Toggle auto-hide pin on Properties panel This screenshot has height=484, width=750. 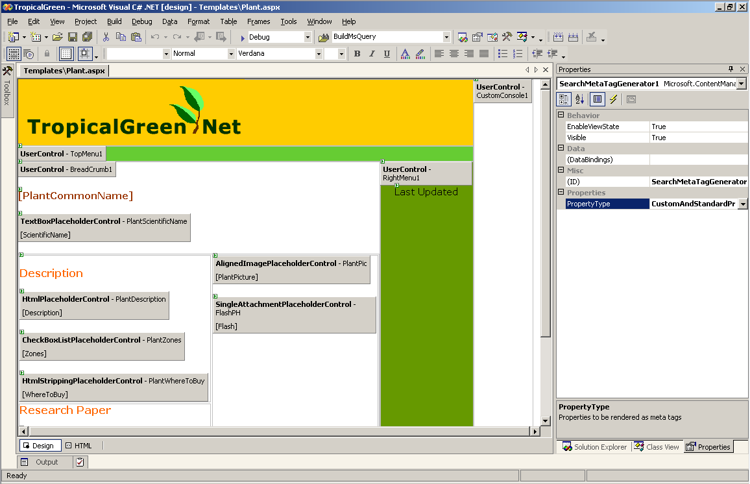click(x=731, y=69)
